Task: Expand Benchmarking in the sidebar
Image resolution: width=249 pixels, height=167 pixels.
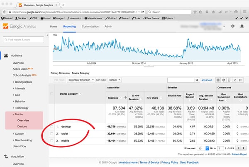Action: coord(22,140)
